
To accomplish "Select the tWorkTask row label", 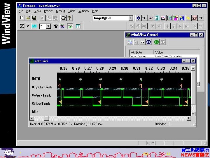I will pos(41,95).
